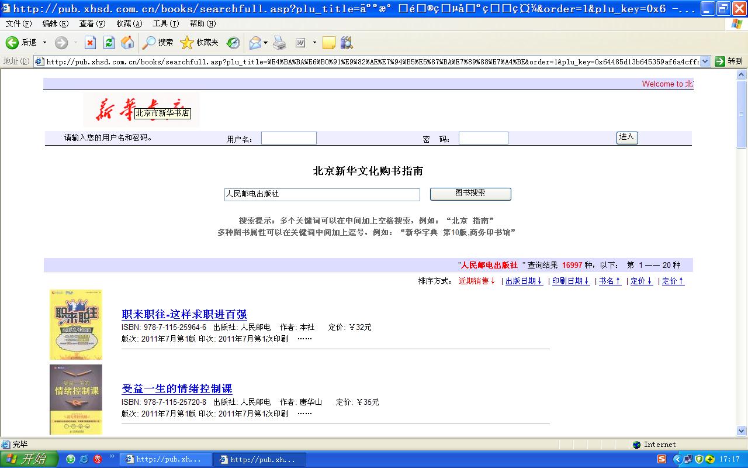Click the yellow note Discuss icon
The image size is (748, 468).
(329, 43)
